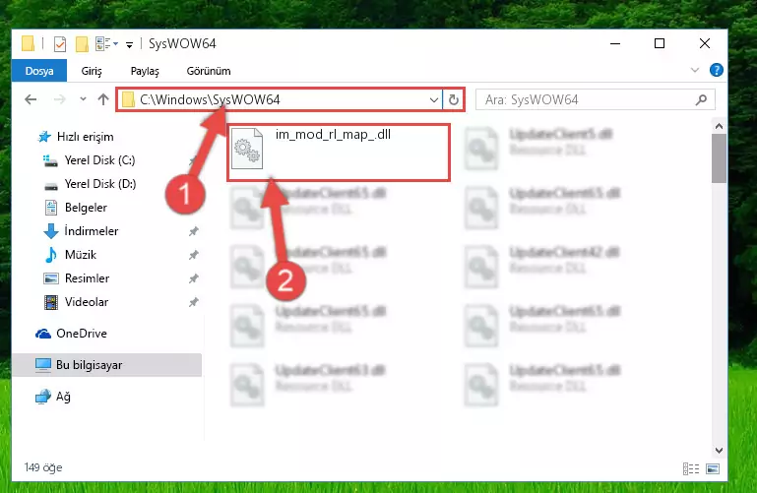Image resolution: width=757 pixels, height=493 pixels.
Task: Go back with the left arrow
Action: tap(31, 99)
